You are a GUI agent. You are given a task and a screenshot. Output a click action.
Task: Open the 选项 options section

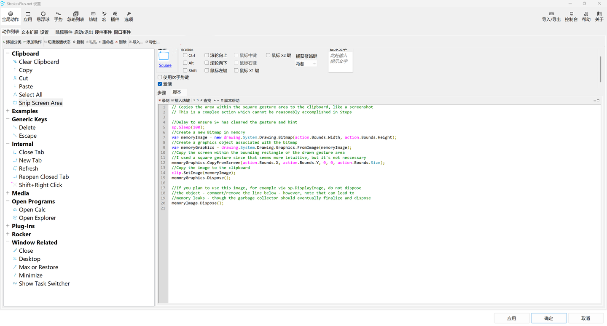pos(129,16)
